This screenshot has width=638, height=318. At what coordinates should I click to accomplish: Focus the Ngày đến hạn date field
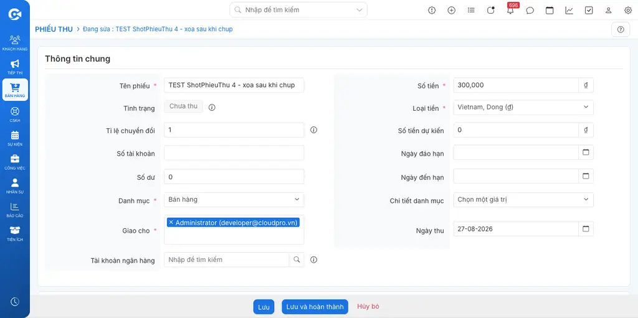click(516, 176)
